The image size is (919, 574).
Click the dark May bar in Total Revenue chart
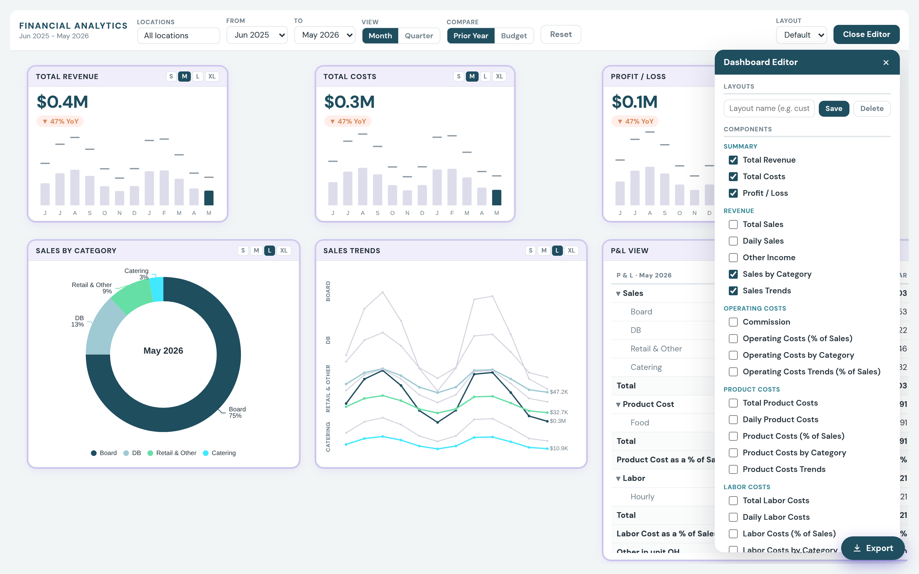click(209, 198)
